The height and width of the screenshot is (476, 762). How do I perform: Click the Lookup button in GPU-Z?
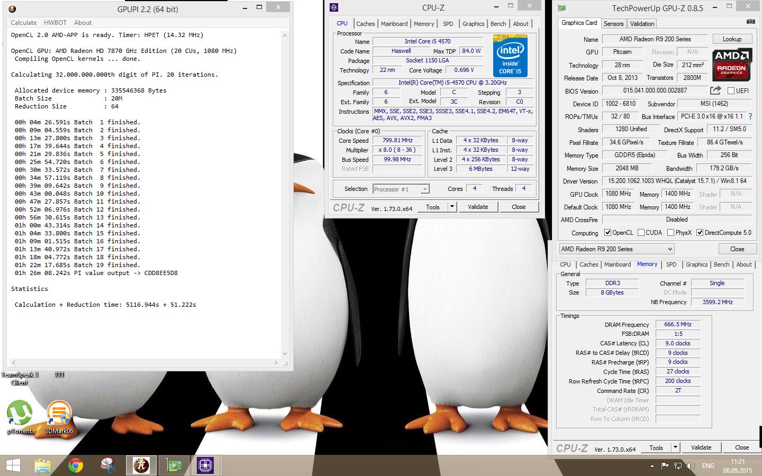[x=732, y=39]
